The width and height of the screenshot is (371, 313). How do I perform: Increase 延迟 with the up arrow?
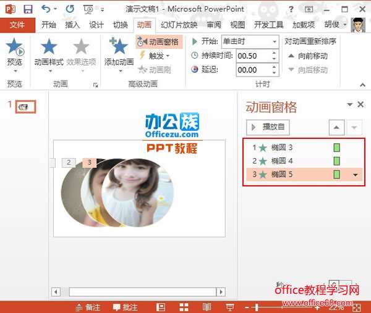pyautogui.click(x=274, y=67)
